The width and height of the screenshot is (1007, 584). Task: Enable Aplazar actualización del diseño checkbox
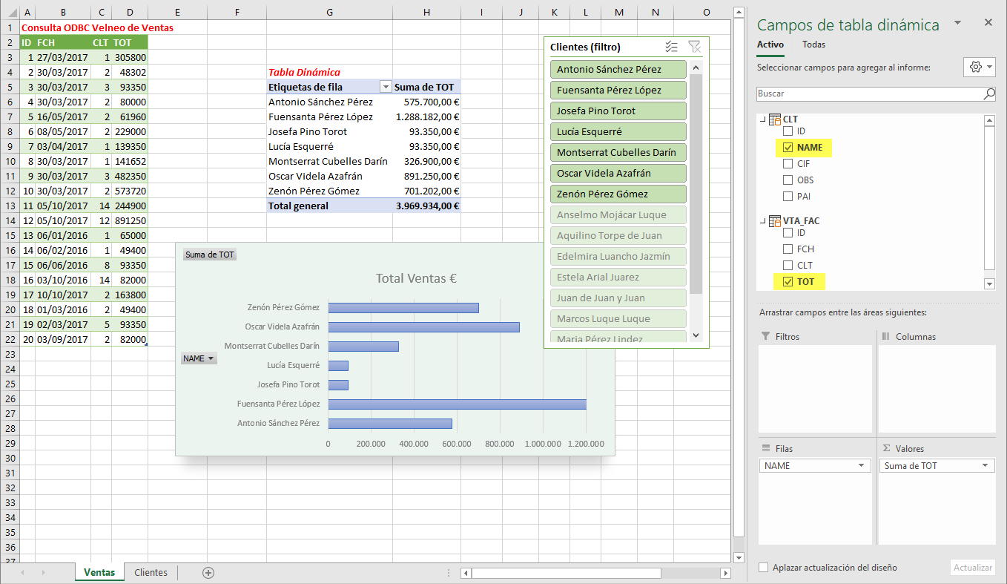pos(764,568)
